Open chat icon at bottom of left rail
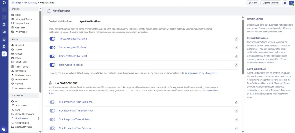Screen dimensions: 295x133 point(4,129)
